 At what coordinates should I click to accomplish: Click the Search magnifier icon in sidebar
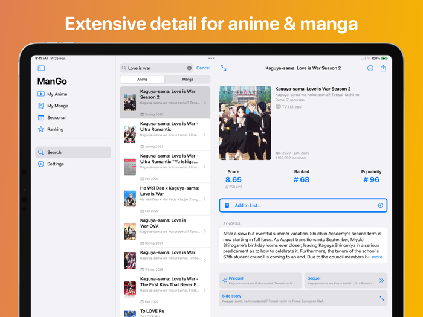tap(41, 152)
